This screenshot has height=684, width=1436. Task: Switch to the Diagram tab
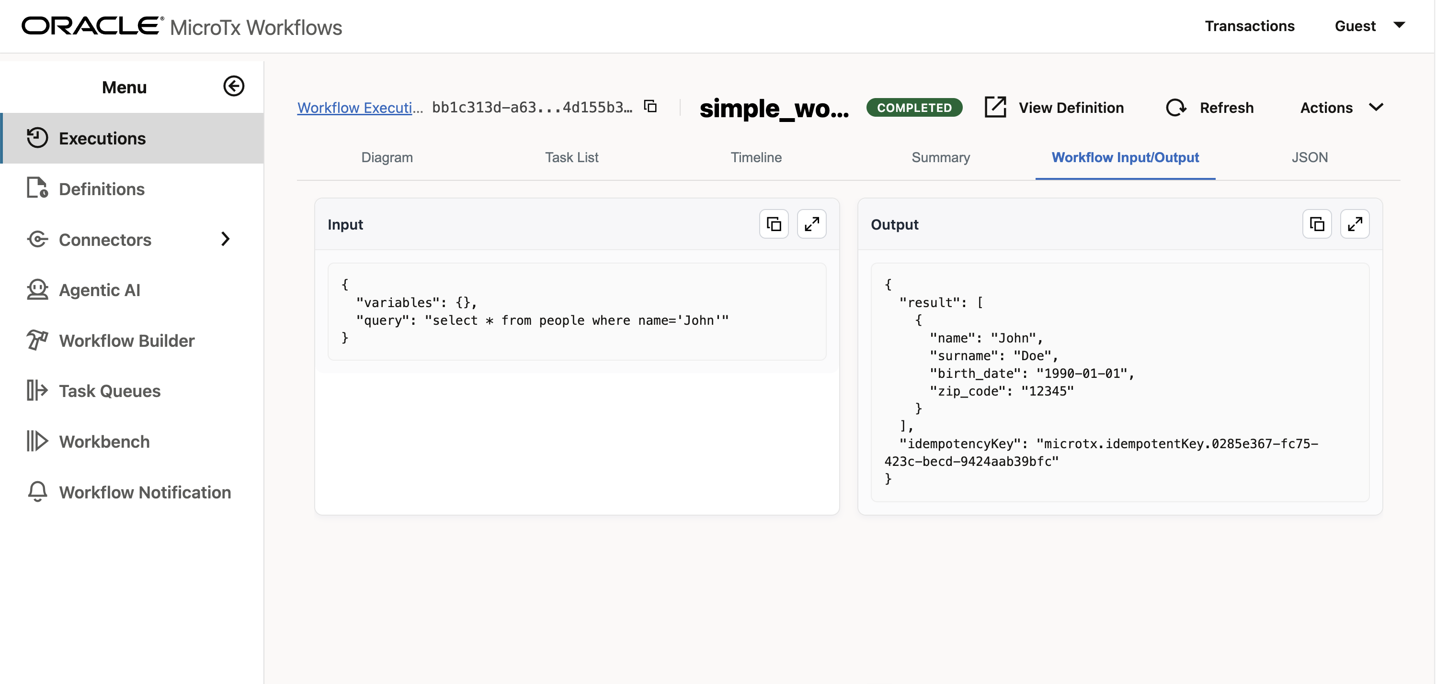pos(387,157)
